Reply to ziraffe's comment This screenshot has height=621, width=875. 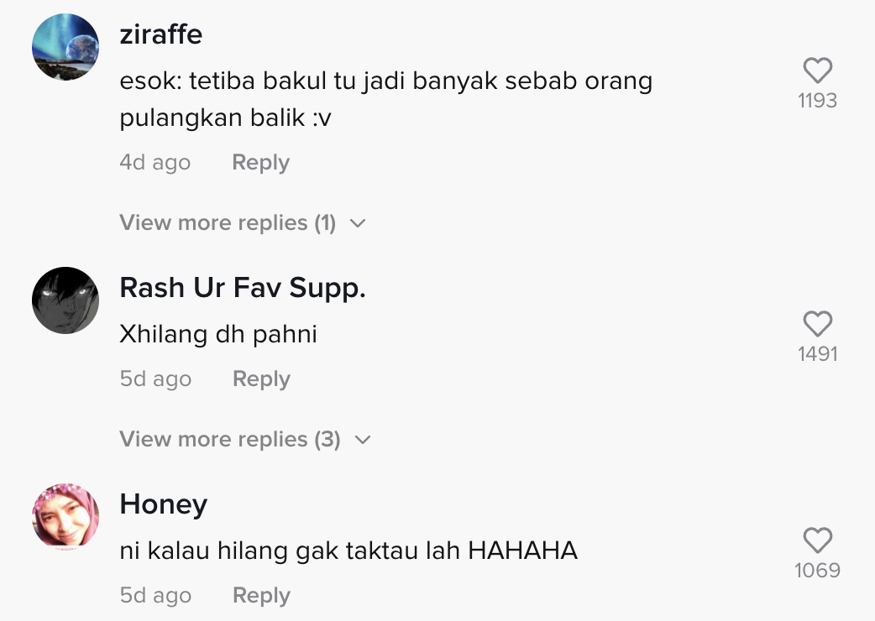coord(260,162)
